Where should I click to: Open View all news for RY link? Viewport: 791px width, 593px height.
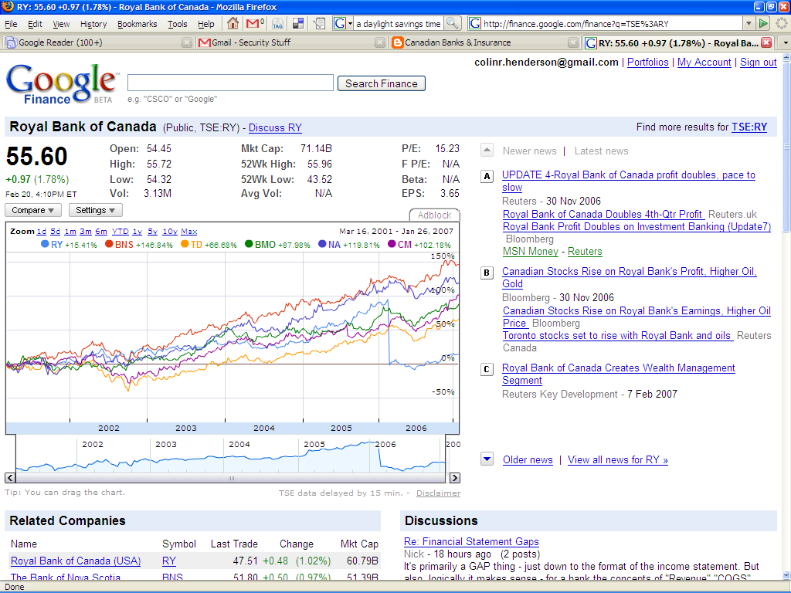pos(617,460)
